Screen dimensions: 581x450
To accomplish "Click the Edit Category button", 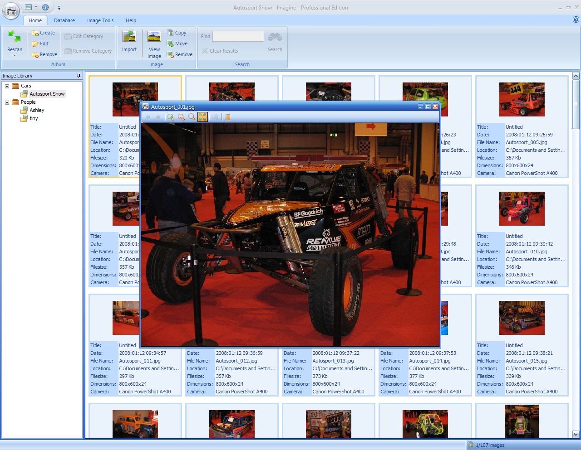I will 84,36.
